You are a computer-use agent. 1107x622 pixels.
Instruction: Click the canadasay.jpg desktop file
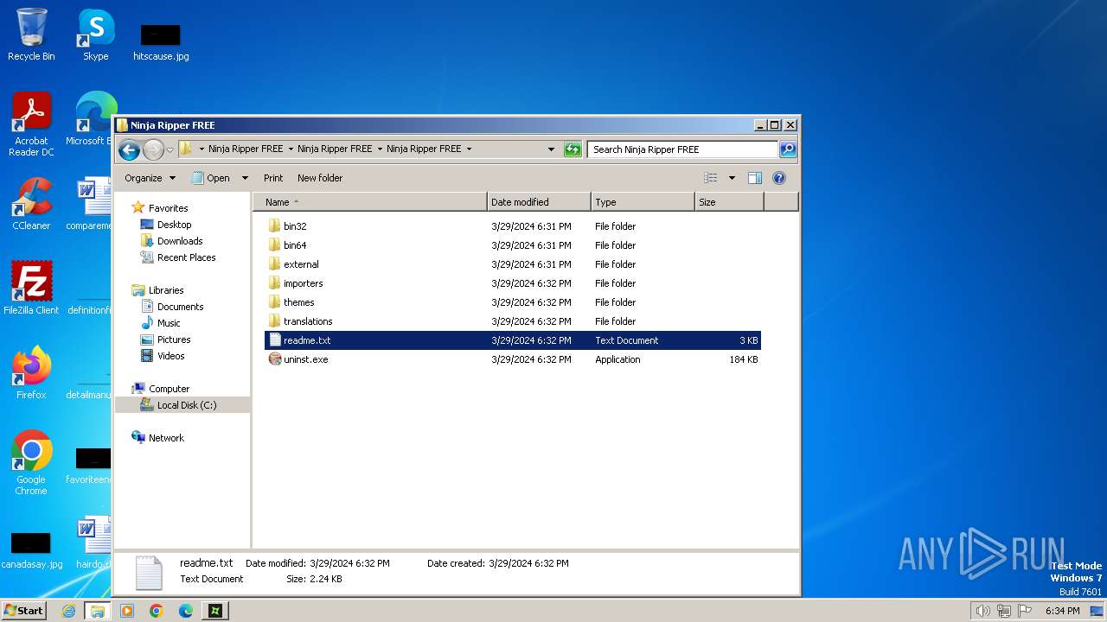pos(31,550)
